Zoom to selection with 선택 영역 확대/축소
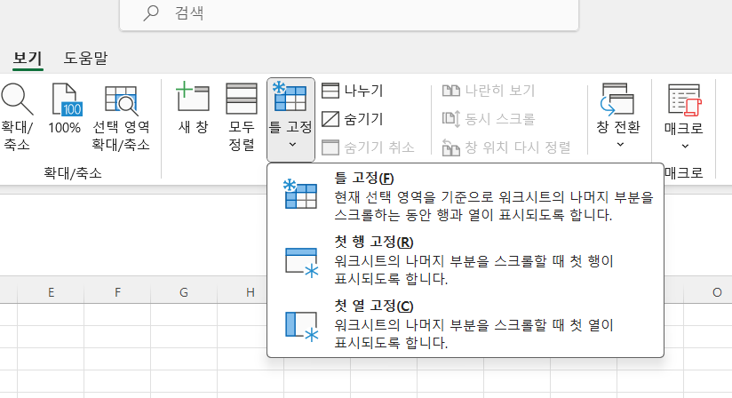This screenshot has width=732, height=398. (121, 117)
